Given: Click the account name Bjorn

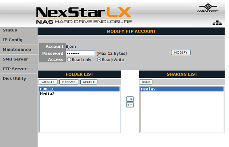Looking at the screenshot, I should pos(71,47).
